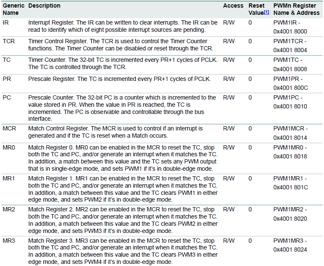
Task: Select the TCR generic name cell
Action: [x=9, y=41]
